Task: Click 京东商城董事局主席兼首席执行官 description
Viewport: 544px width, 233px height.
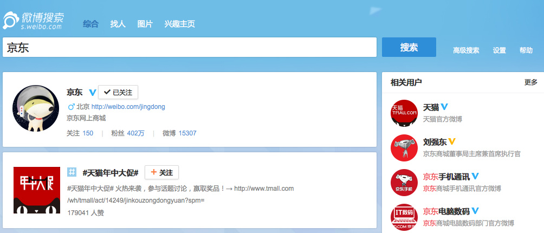Action: pos(471,153)
